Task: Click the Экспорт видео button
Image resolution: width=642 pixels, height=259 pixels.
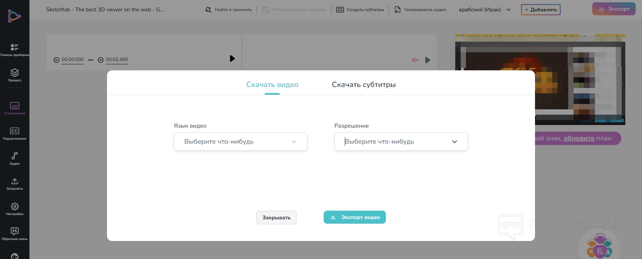Action: click(355, 217)
